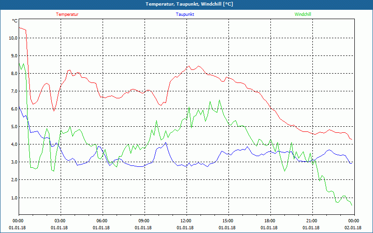Click the 12:00 time axis label
The image size is (373, 233).
[x=186, y=221]
